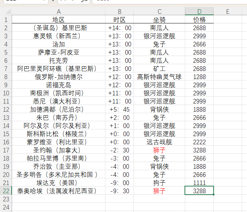
Task: Select cell 阿巴里灵阿环礁(基里巴斯)
Action: [59, 69]
